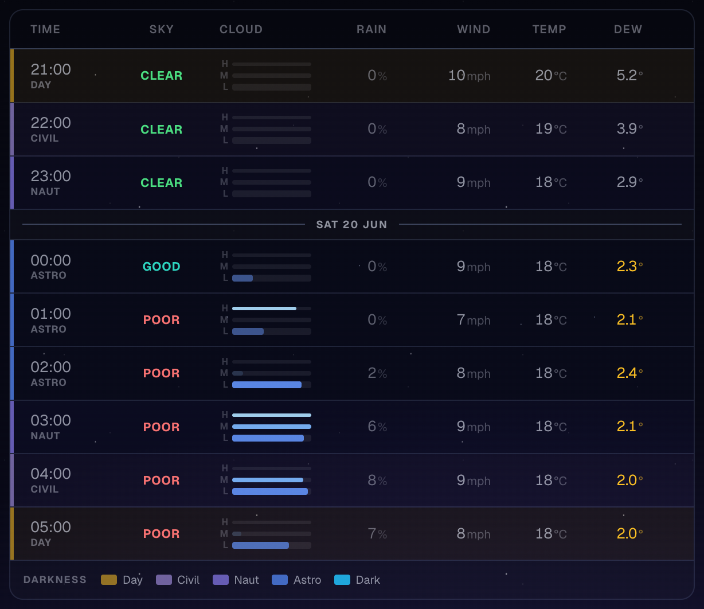Click the Astro darkness legend swatch
704x609 pixels.
pos(280,580)
